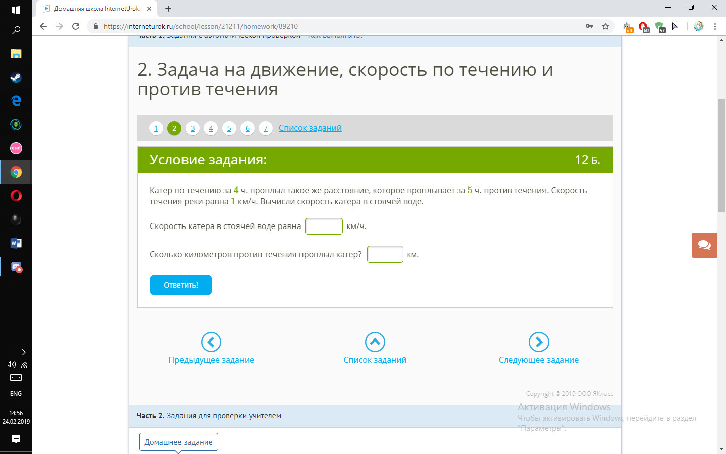
Task: Open the saved passwords key icon
Action: pos(589,26)
